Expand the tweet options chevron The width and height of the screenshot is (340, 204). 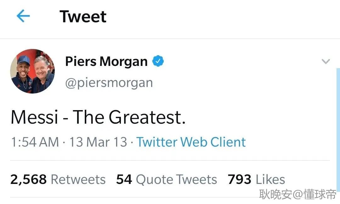(x=326, y=62)
